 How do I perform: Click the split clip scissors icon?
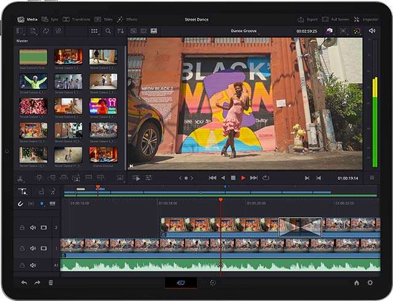[20, 178]
